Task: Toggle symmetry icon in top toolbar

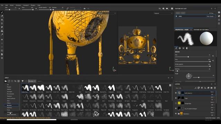Action: (85, 9)
